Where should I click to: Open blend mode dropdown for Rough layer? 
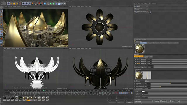tap(143, 64)
